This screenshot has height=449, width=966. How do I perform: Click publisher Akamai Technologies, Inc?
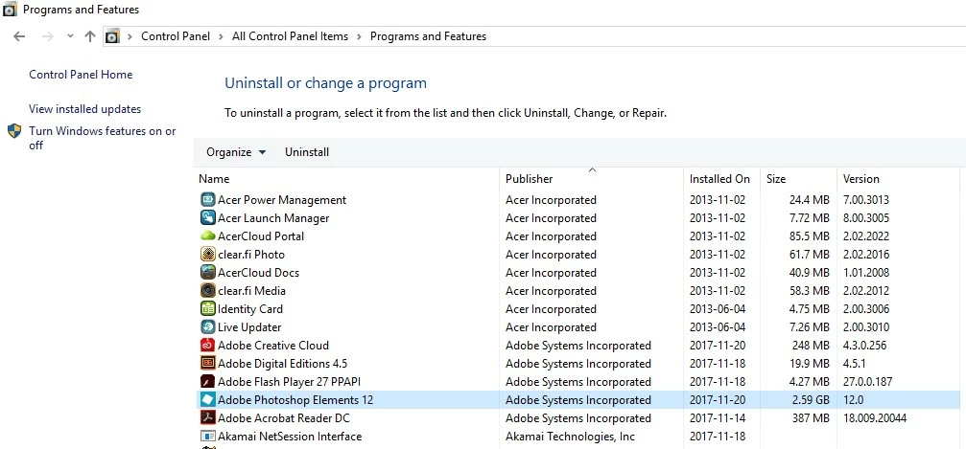click(x=570, y=437)
